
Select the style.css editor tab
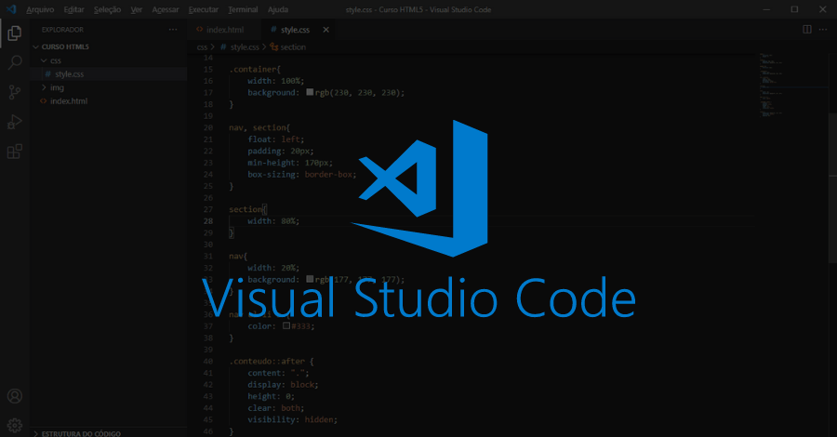pyautogui.click(x=299, y=30)
